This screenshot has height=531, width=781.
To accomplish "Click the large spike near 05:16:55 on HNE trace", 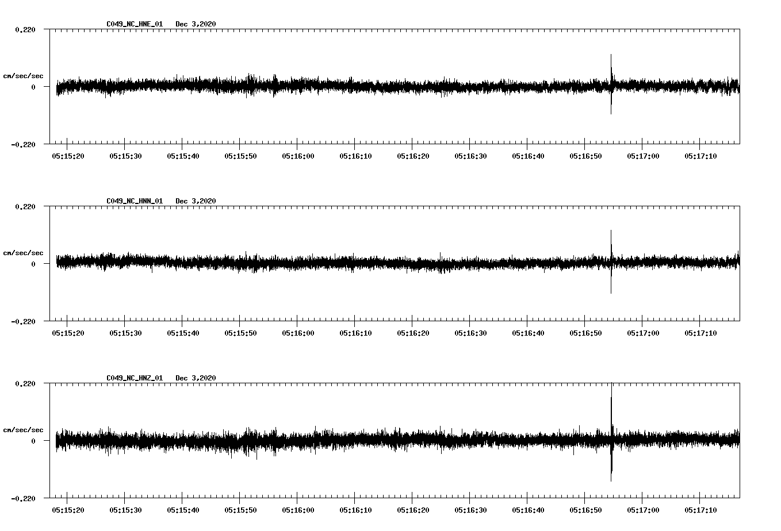I will tap(611, 83).
